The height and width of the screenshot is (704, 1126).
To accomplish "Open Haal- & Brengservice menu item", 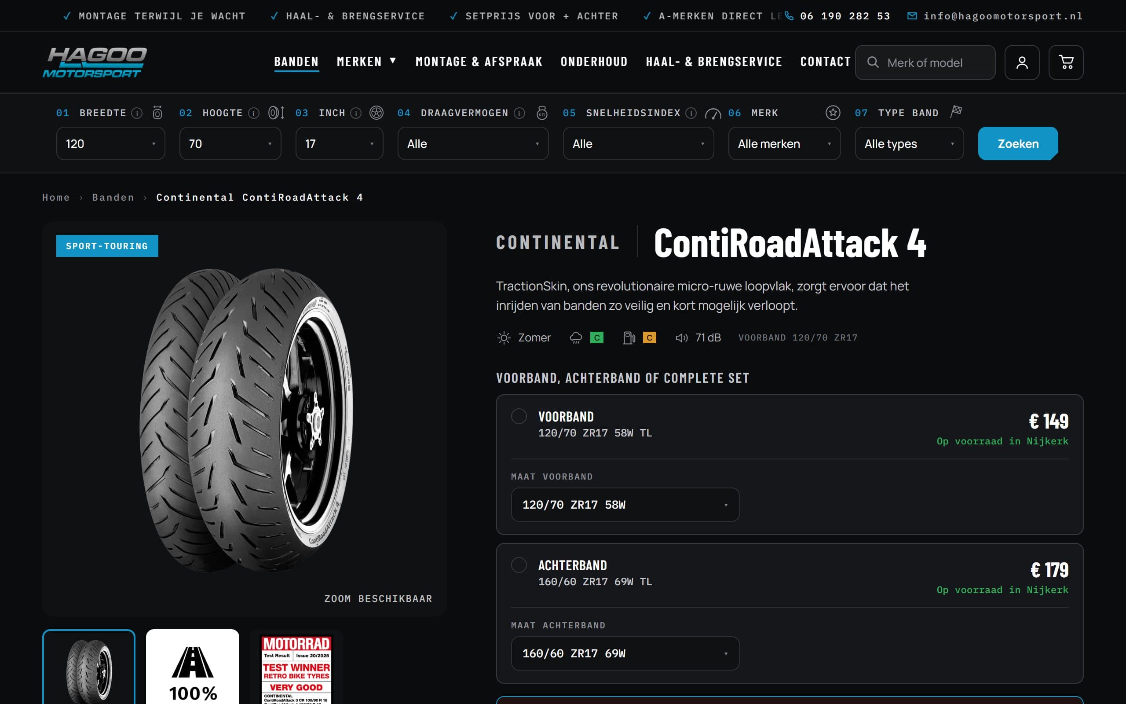I will point(714,62).
